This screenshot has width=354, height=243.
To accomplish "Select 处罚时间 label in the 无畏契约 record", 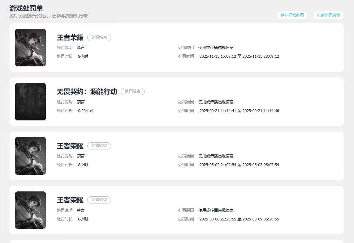I will [186, 111].
